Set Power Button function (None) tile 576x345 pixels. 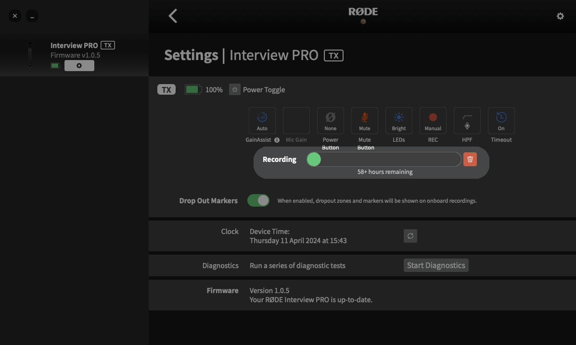(x=330, y=121)
